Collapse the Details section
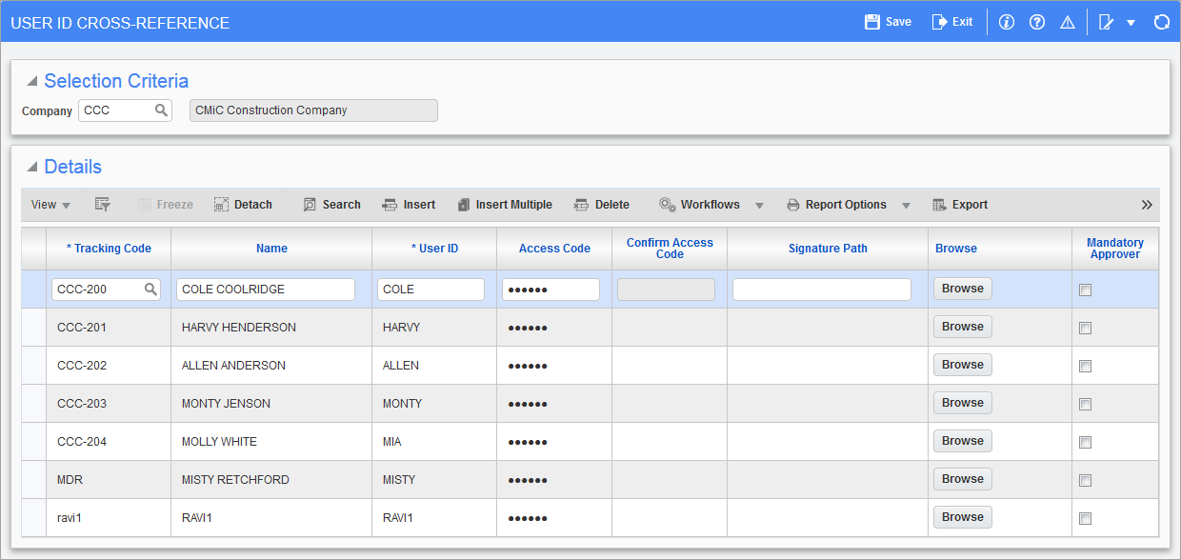This screenshot has width=1181, height=560. click(x=31, y=168)
